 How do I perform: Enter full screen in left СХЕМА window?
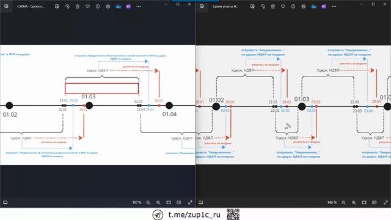click(190, 202)
